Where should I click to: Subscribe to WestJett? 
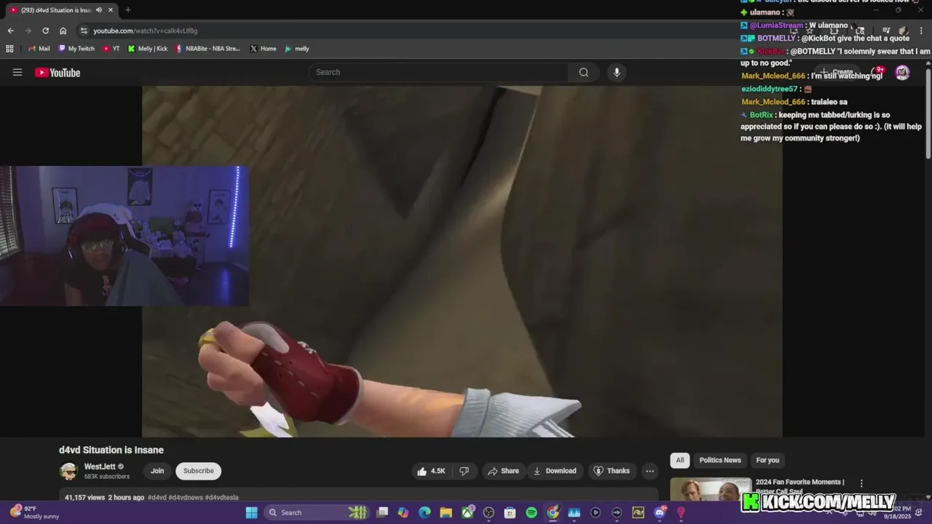[x=198, y=471]
